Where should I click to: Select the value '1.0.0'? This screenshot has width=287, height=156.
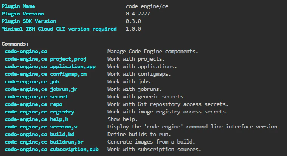tap(133, 29)
